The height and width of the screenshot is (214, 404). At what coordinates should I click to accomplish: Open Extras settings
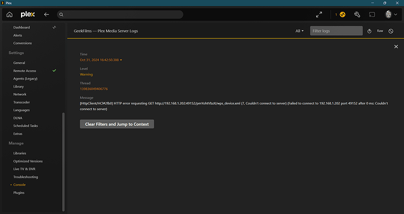pos(18,134)
